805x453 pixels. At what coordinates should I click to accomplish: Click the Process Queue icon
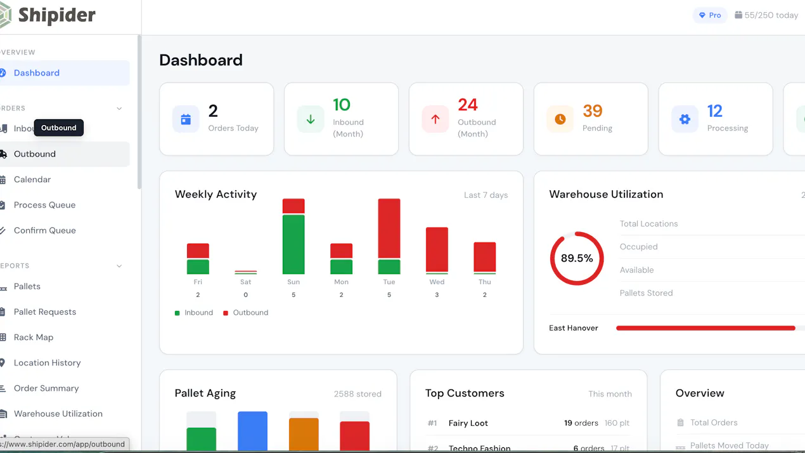point(3,205)
